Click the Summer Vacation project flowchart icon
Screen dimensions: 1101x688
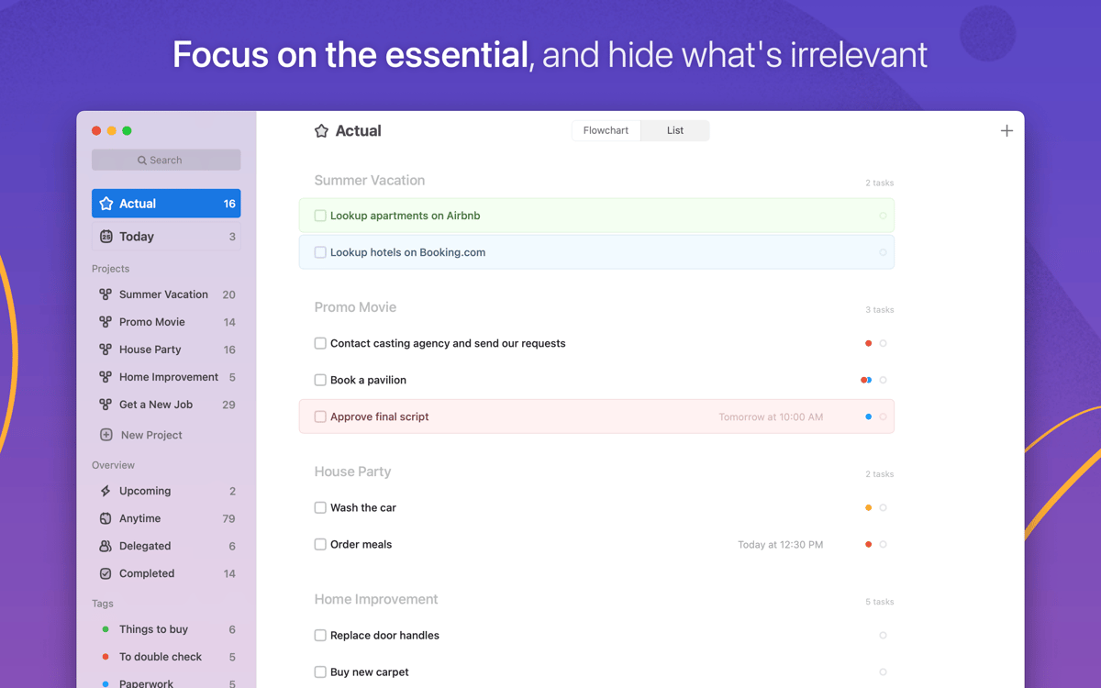(106, 294)
